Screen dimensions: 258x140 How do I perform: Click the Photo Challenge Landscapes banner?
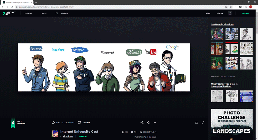tap(232, 124)
